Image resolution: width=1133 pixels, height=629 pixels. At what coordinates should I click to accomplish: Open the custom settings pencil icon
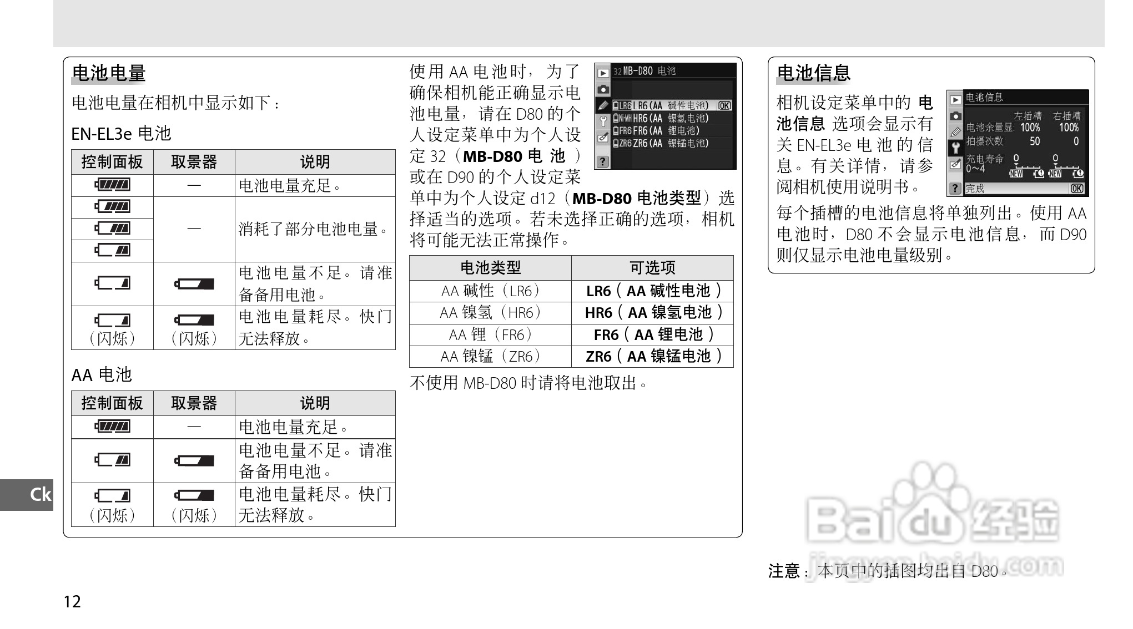pyautogui.click(x=602, y=105)
